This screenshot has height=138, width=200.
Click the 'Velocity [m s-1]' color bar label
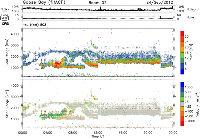tap(197, 104)
